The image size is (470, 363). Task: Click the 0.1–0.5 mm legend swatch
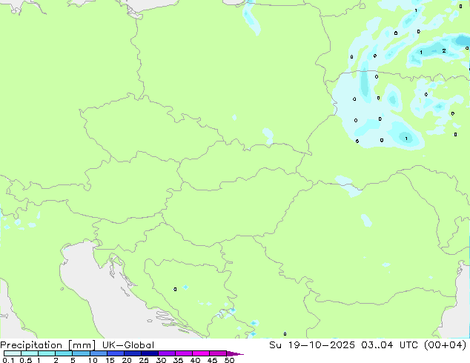13,353
